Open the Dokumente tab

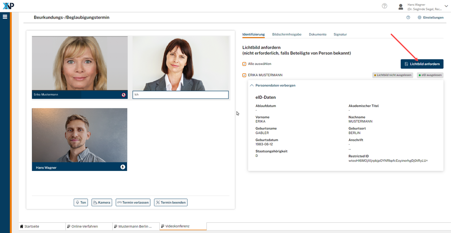[317, 34]
